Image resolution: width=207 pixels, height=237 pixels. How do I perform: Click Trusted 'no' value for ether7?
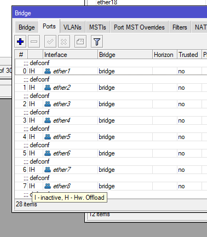tap(181, 170)
